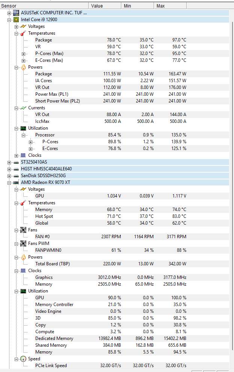Click the ST3250410AS drive icon
Screen dimensions: 234x372
click(16, 162)
